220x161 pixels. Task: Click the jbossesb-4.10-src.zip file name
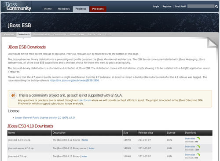[x=19, y=140]
